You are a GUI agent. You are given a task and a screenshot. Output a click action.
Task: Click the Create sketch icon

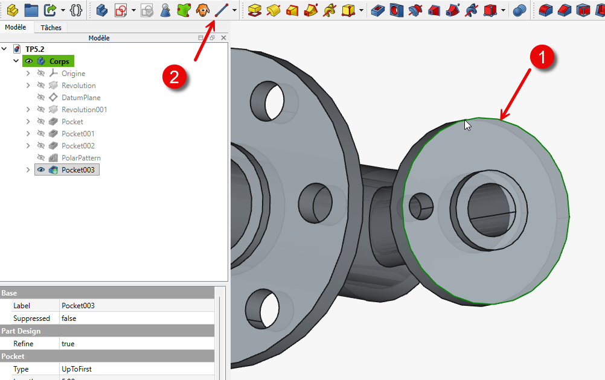click(x=121, y=10)
